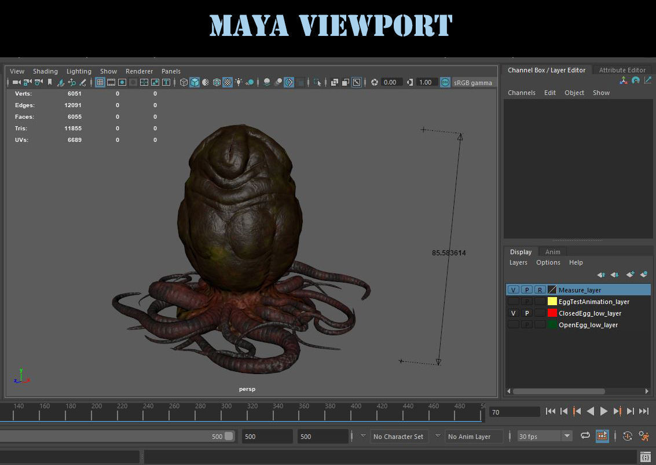This screenshot has width=656, height=465.
Task: Toggle Multisample Anti-aliasing icon
Action: coord(289,82)
